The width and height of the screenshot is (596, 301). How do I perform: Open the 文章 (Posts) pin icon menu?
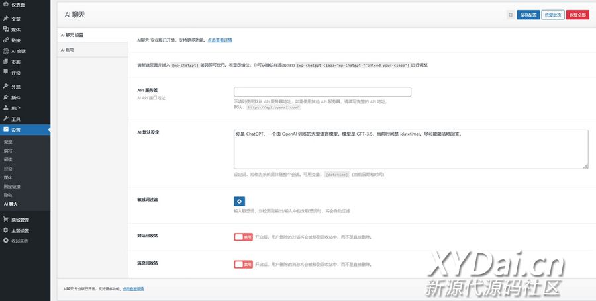coord(6,19)
